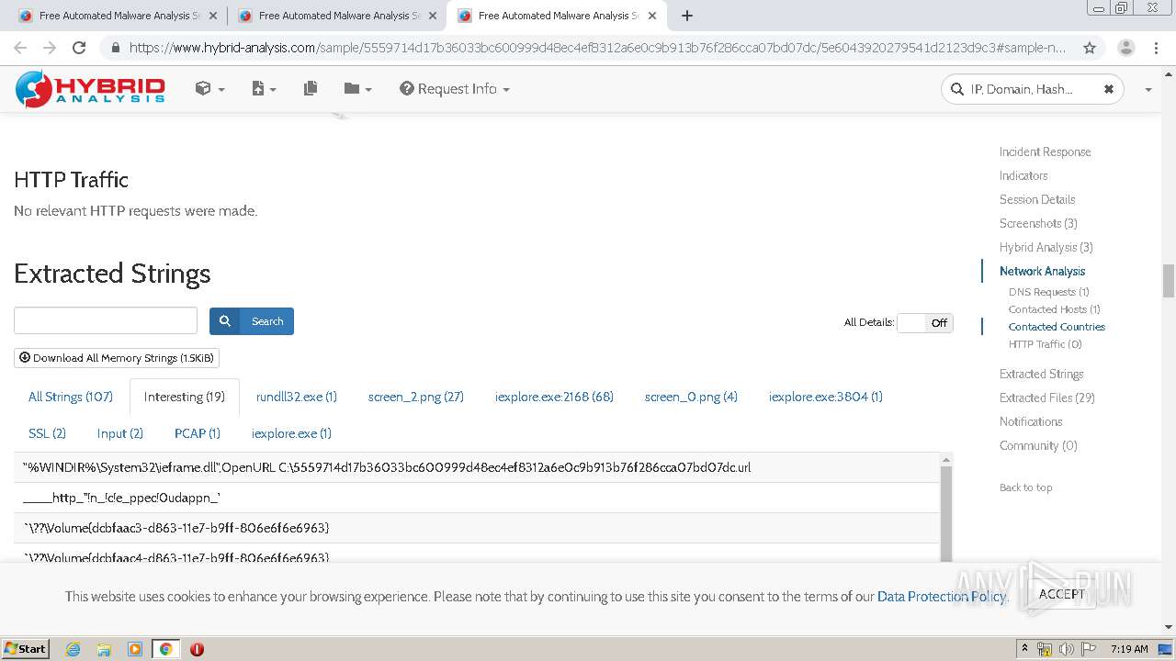Expand the dropdown arrow beside the navbar search
The image size is (1176, 661).
point(1148,90)
